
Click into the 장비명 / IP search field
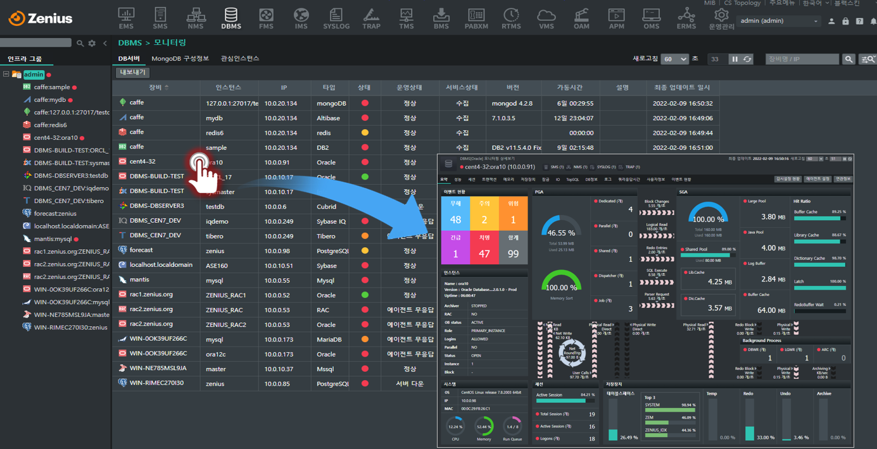[802, 59]
